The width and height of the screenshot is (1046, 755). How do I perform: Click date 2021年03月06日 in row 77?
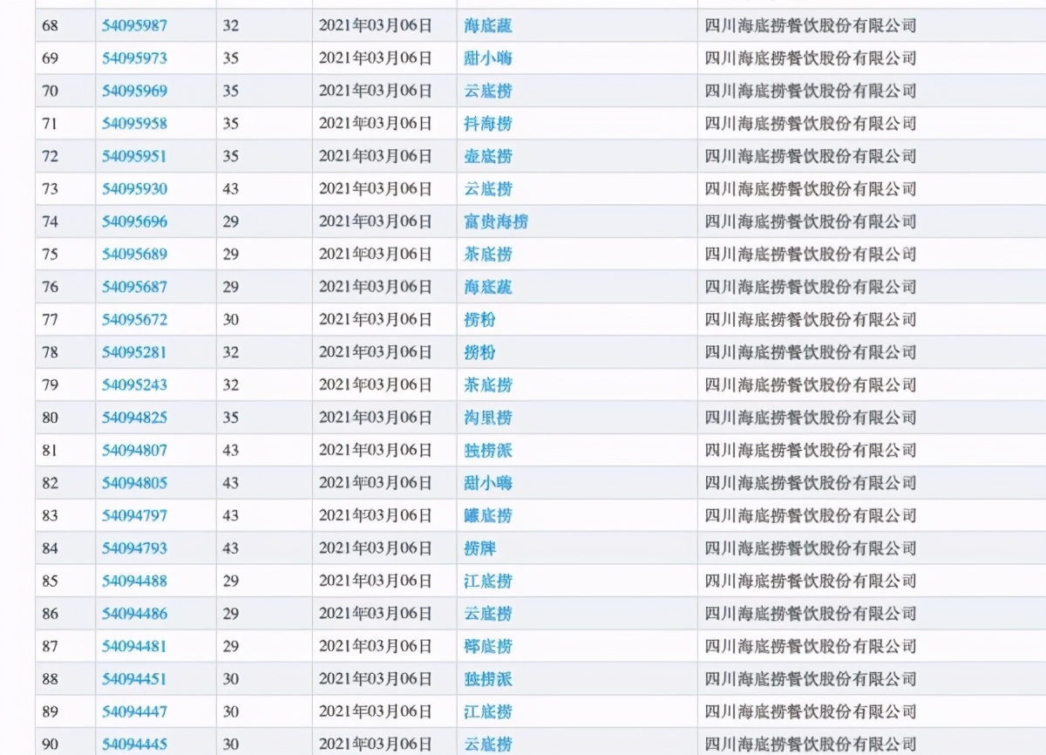[376, 320]
